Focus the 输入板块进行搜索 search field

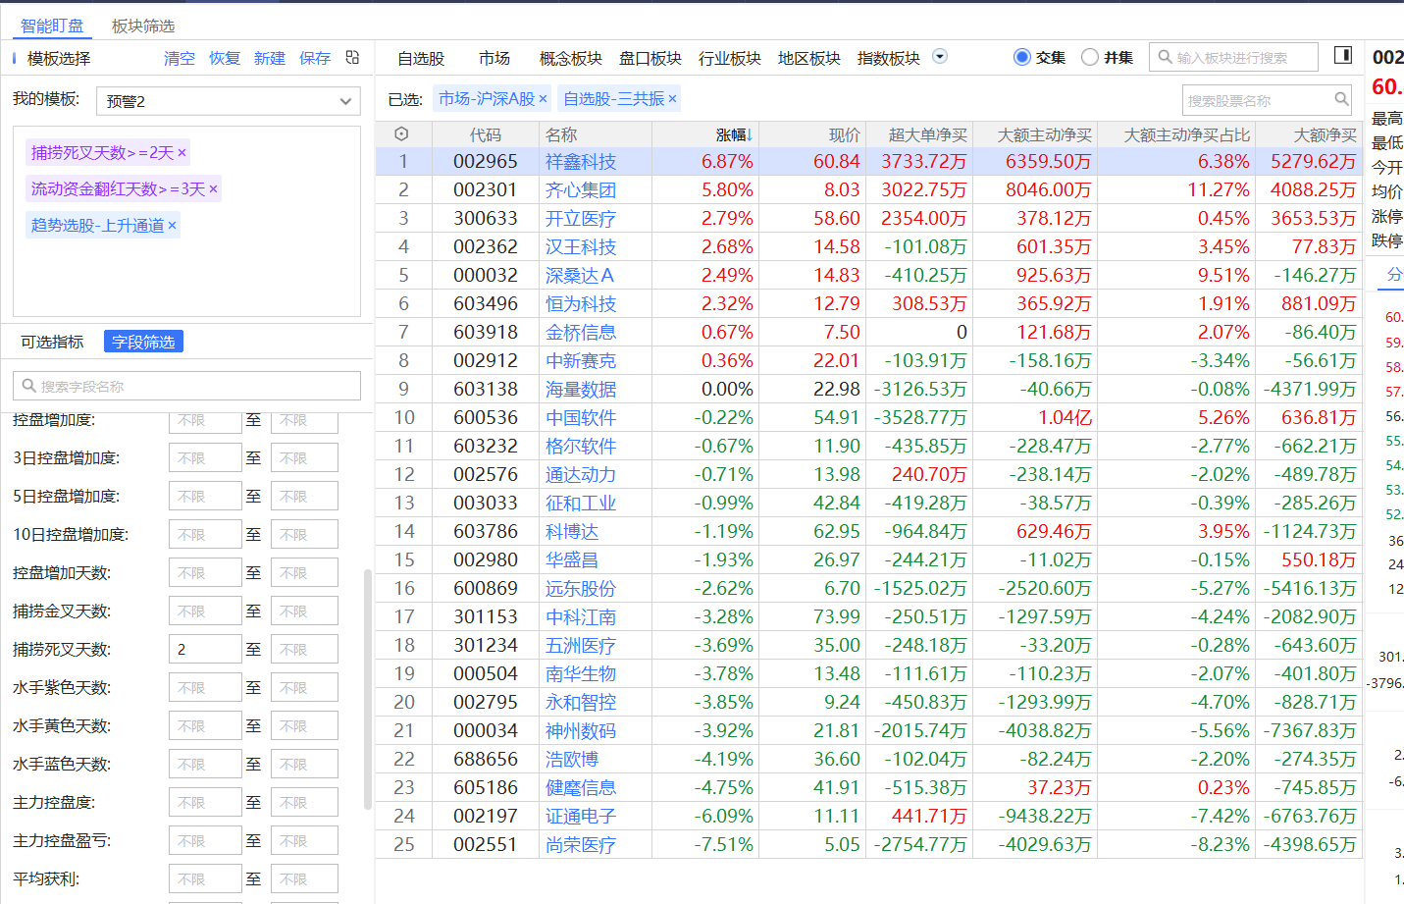(1233, 57)
